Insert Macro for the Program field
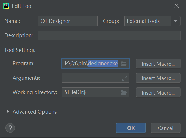The height and width of the screenshot is (138, 186). pos(158,64)
